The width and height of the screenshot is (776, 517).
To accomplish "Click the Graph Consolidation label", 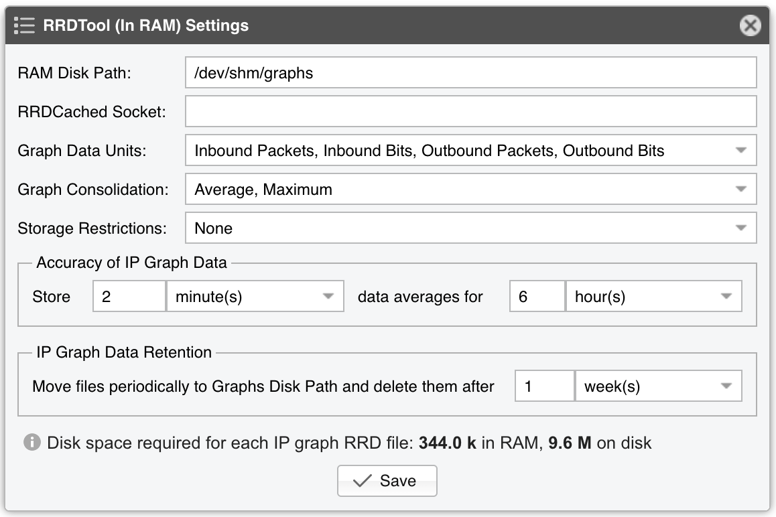I will point(93,189).
